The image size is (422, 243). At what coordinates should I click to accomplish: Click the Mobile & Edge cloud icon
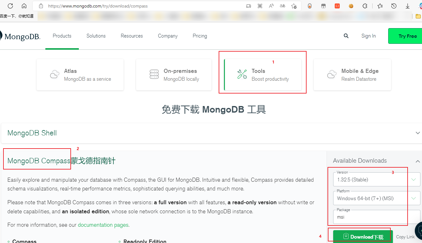(x=332, y=74)
